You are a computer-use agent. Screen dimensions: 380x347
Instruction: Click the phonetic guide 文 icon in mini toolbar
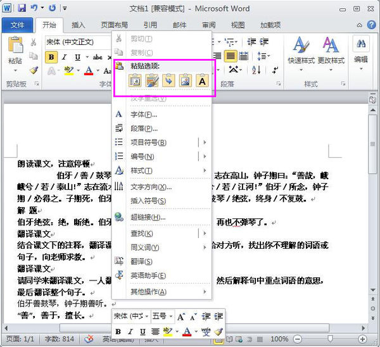coord(206,332)
